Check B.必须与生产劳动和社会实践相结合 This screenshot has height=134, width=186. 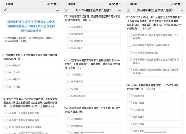pos(155,45)
